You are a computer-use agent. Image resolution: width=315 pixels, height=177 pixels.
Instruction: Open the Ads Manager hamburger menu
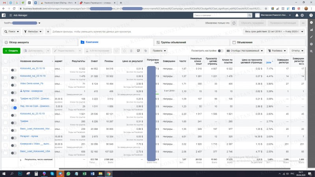coord(11,15)
